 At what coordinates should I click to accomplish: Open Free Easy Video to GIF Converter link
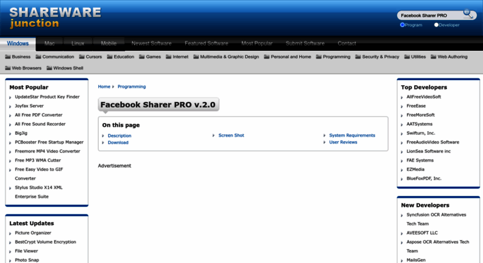pyautogui.click(x=39, y=173)
